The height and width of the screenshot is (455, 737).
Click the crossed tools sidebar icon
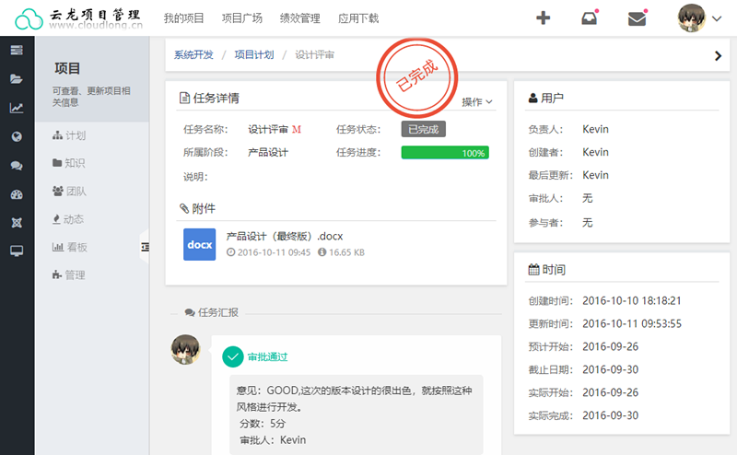[17, 222]
